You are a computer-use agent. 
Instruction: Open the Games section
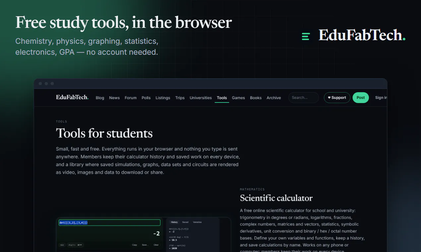pyautogui.click(x=238, y=98)
